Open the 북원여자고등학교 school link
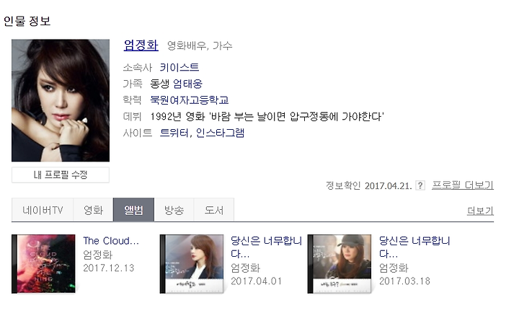This screenshot has width=519, height=321. [190, 100]
